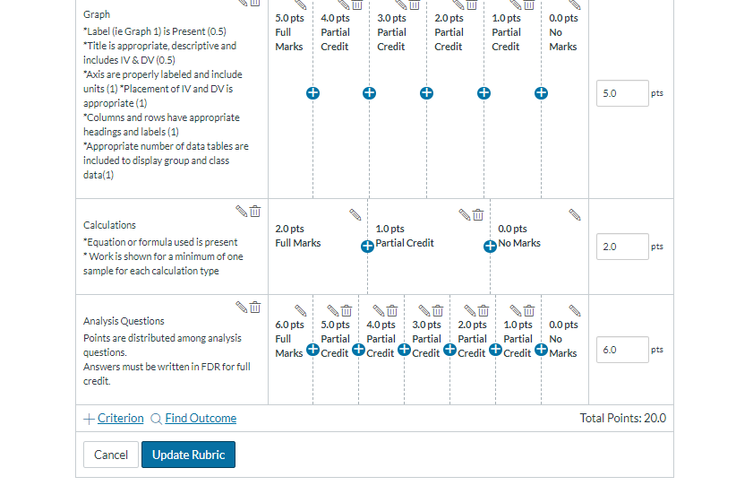Edit the Calculations criterion description
The height and width of the screenshot is (494, 736).
point(241,212)
